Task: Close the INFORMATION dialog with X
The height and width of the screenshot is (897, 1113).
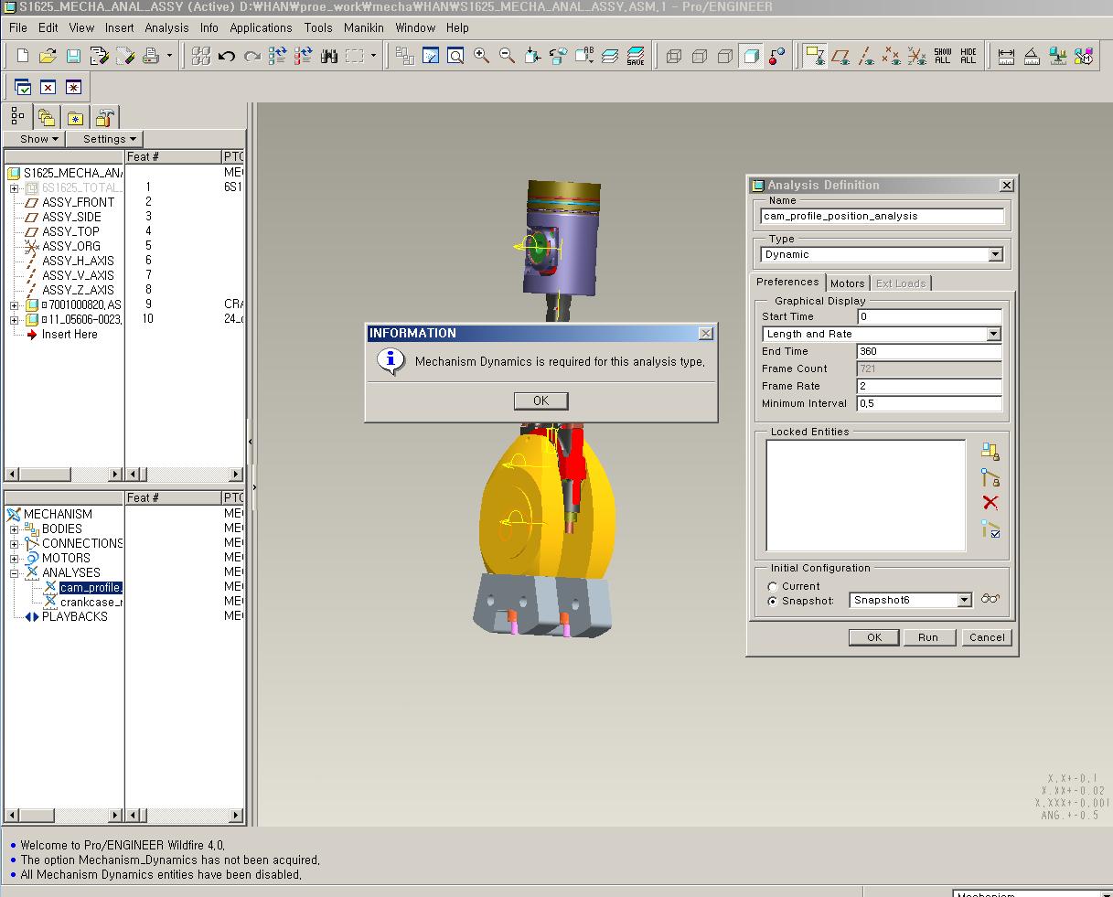Action: point(705,334)
